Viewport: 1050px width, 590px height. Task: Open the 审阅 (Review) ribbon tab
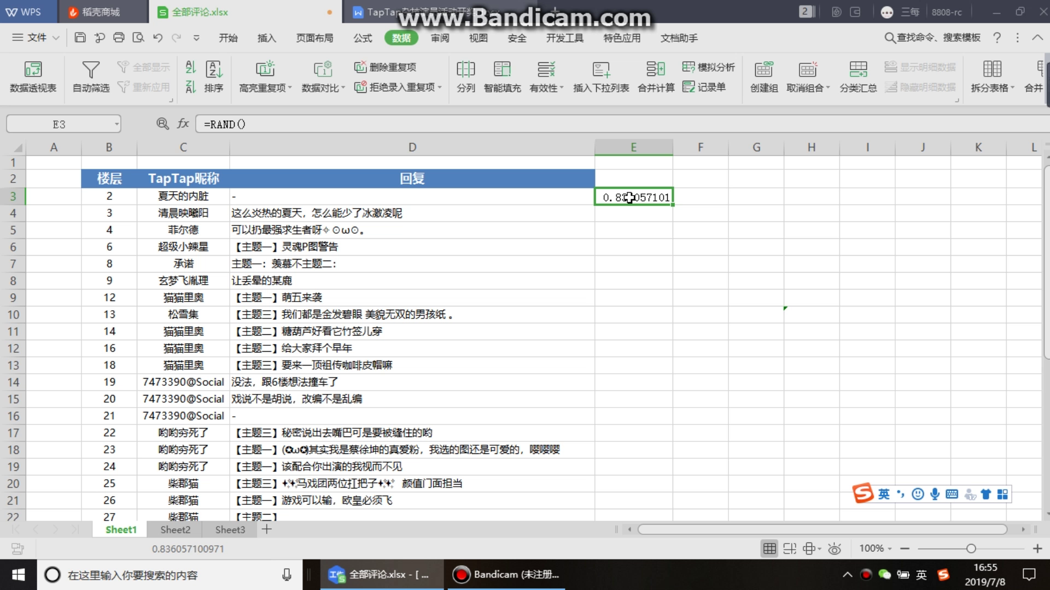point(440,38)
